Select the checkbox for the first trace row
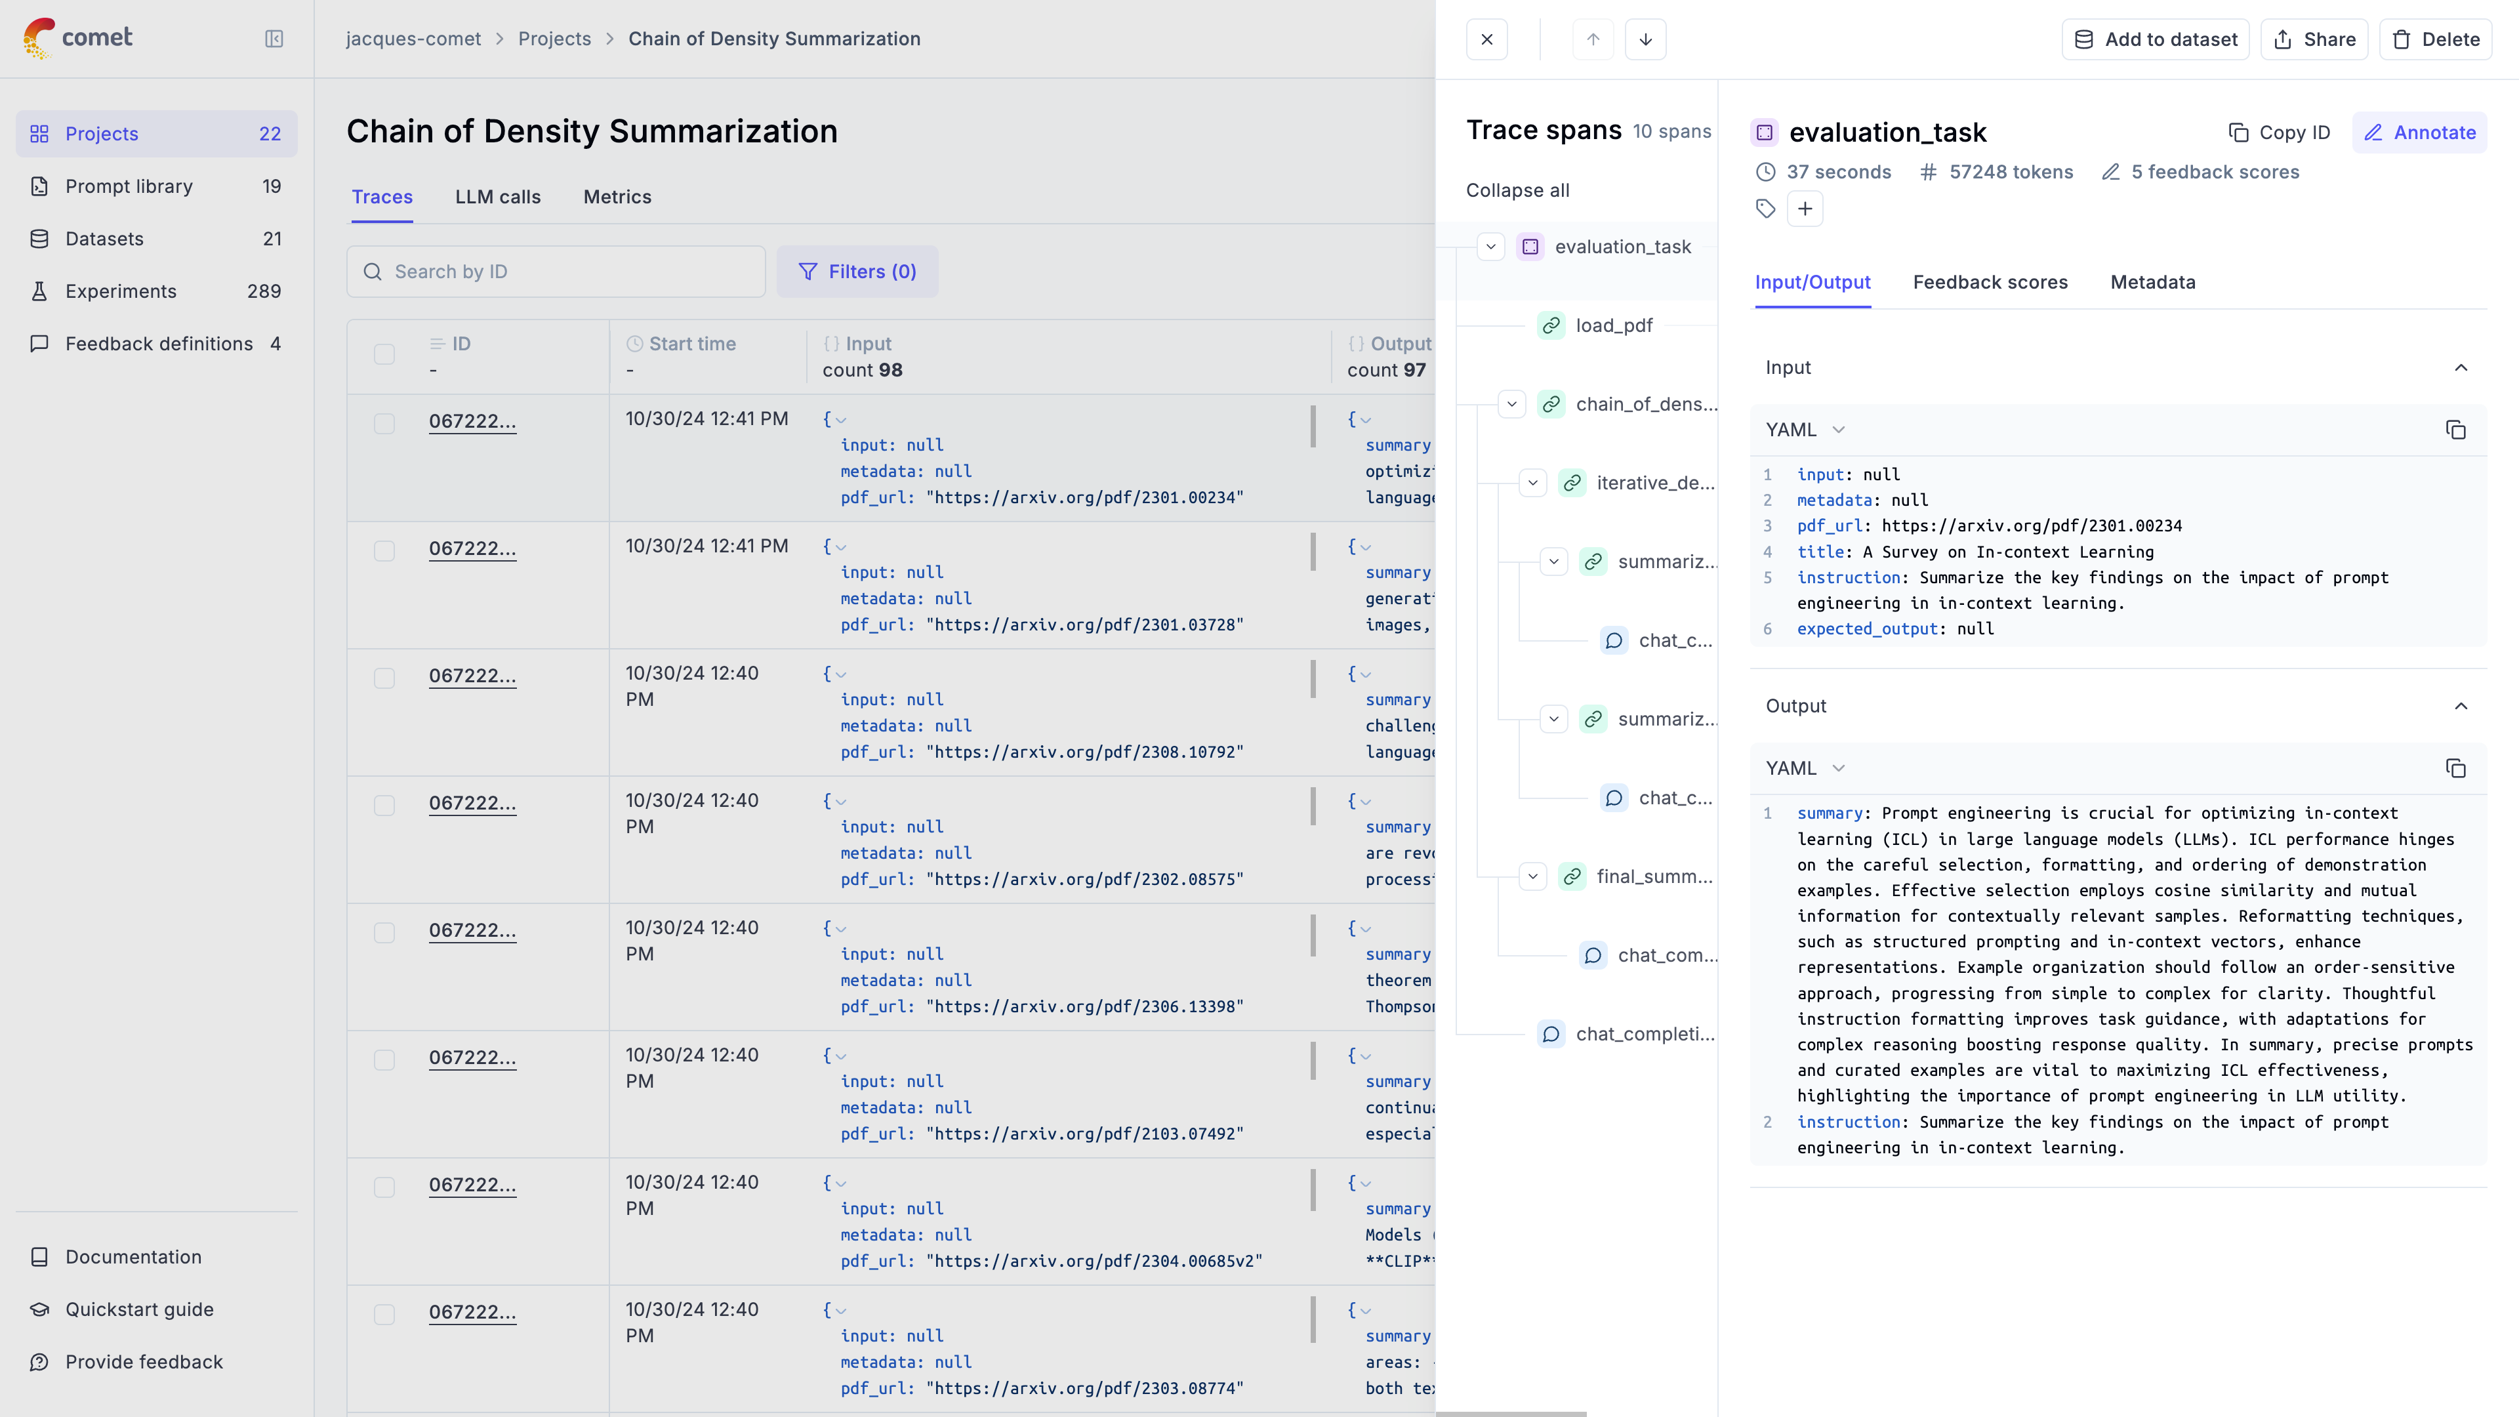The height and width of the screenshot is (1417, 2519). (x=384, y=423)
